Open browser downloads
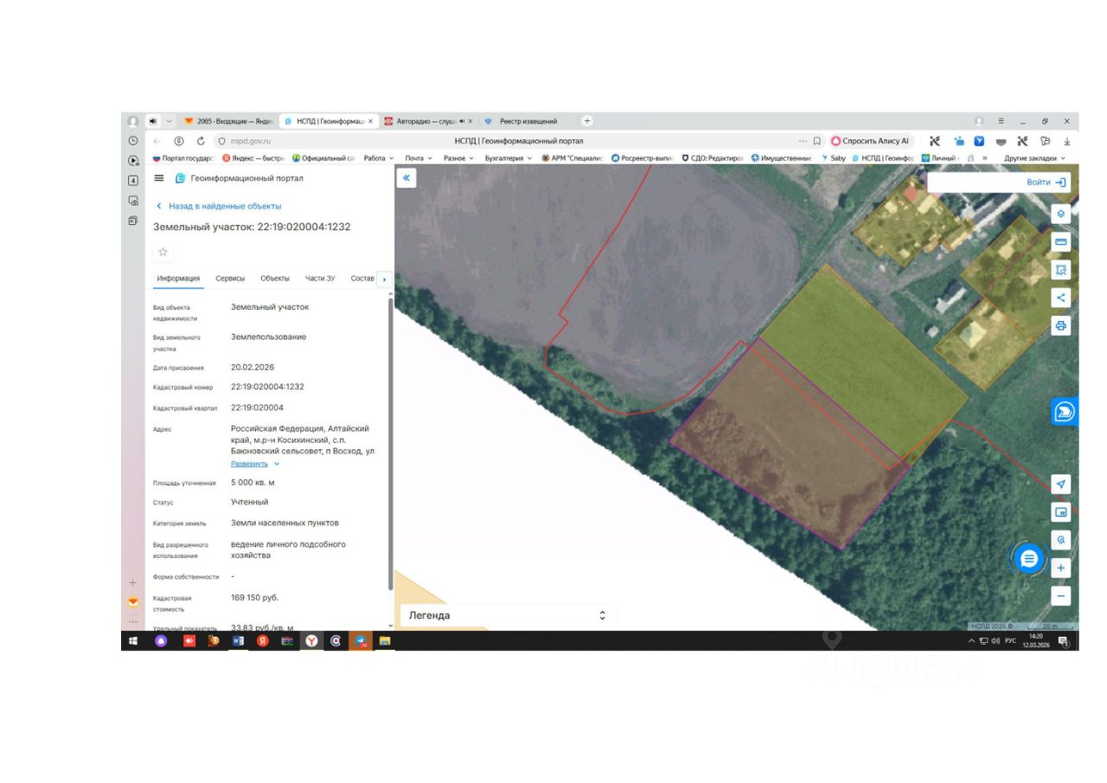Viewport: 1107px width, 783px height. [1066, 141]
